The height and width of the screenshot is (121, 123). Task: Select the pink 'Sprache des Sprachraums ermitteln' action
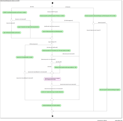(x=52, y=79)
